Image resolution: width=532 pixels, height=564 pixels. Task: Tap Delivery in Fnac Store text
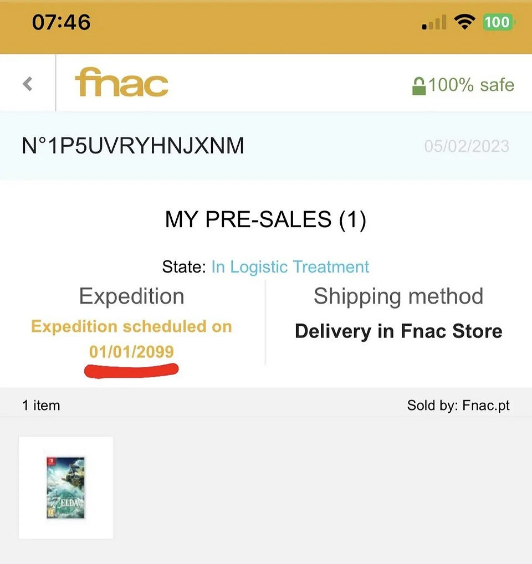(398, 331)
